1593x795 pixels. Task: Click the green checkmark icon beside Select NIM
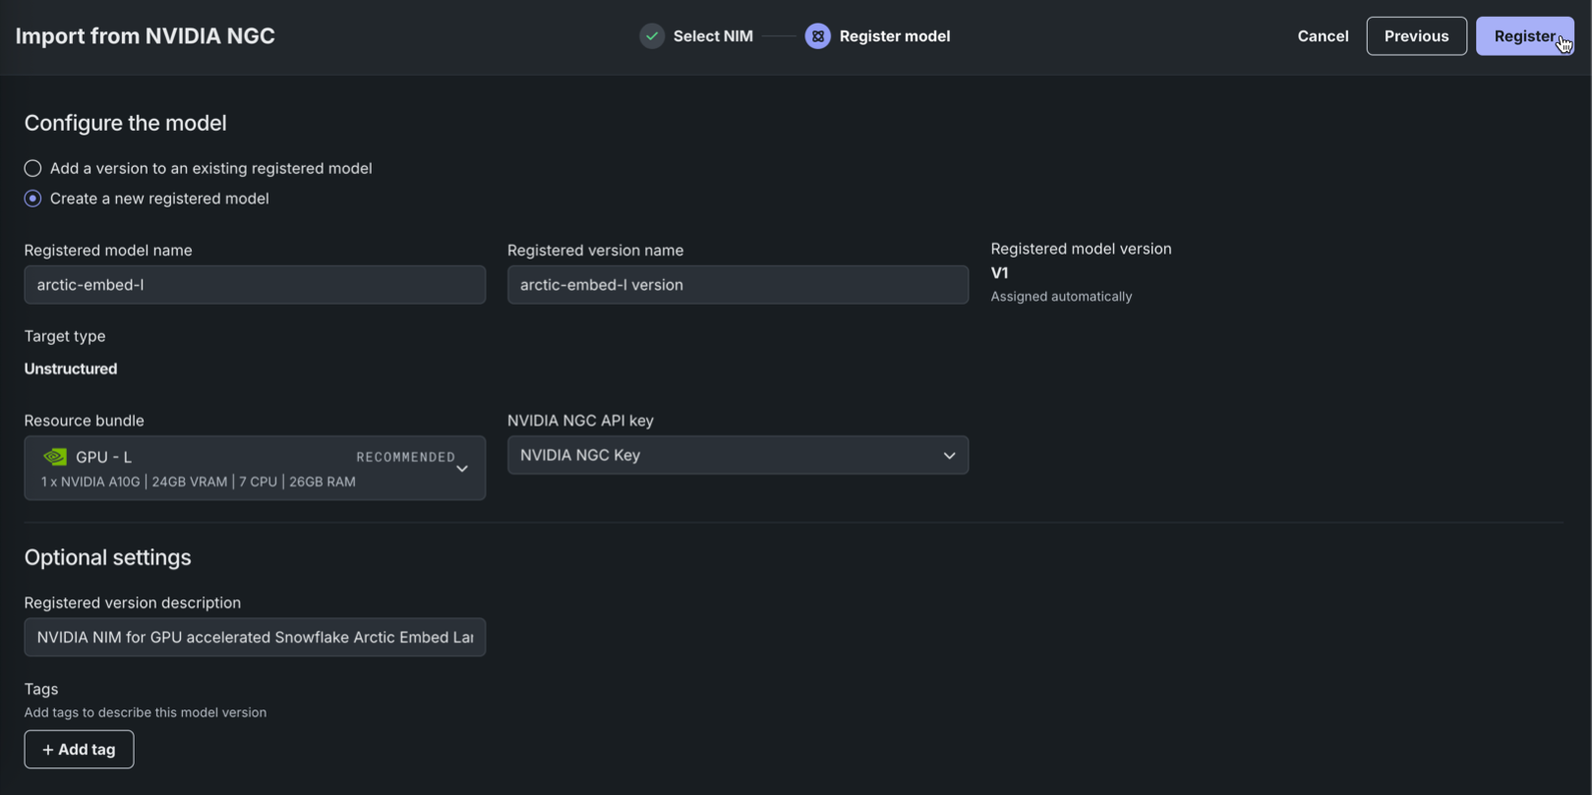[x=652, y=36]
